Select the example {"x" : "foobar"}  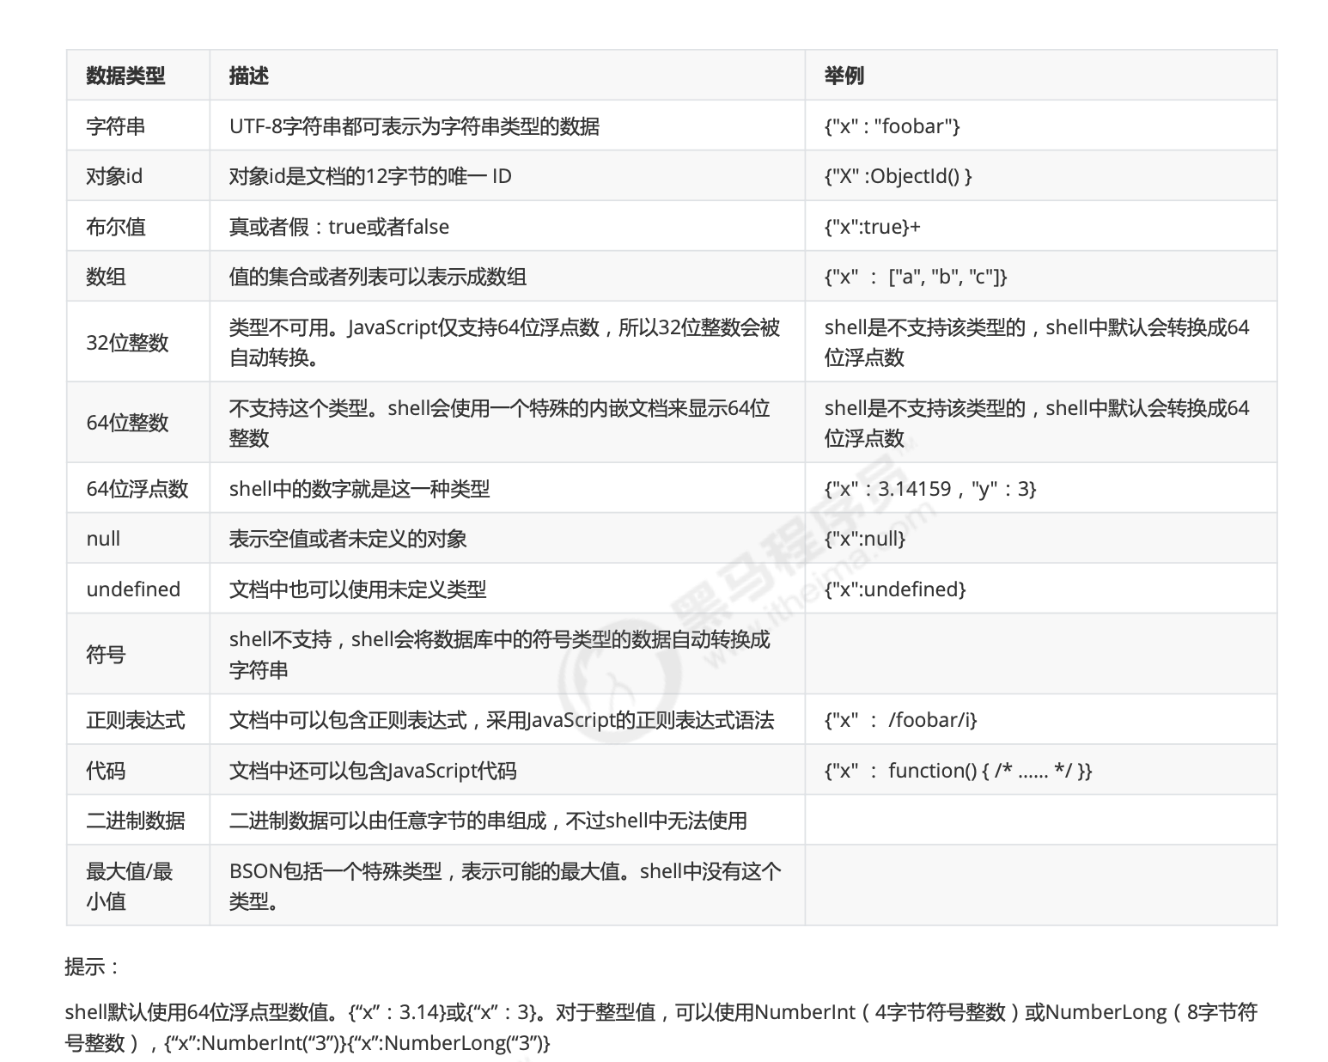tap(892, 126)
